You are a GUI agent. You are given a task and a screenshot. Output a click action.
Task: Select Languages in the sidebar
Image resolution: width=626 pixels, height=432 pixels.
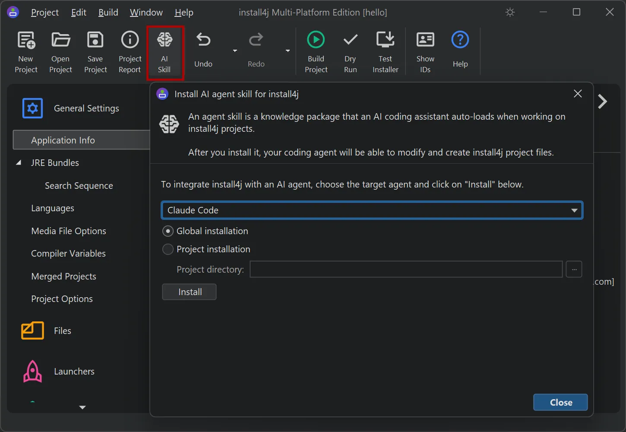[x=53, y=208]
